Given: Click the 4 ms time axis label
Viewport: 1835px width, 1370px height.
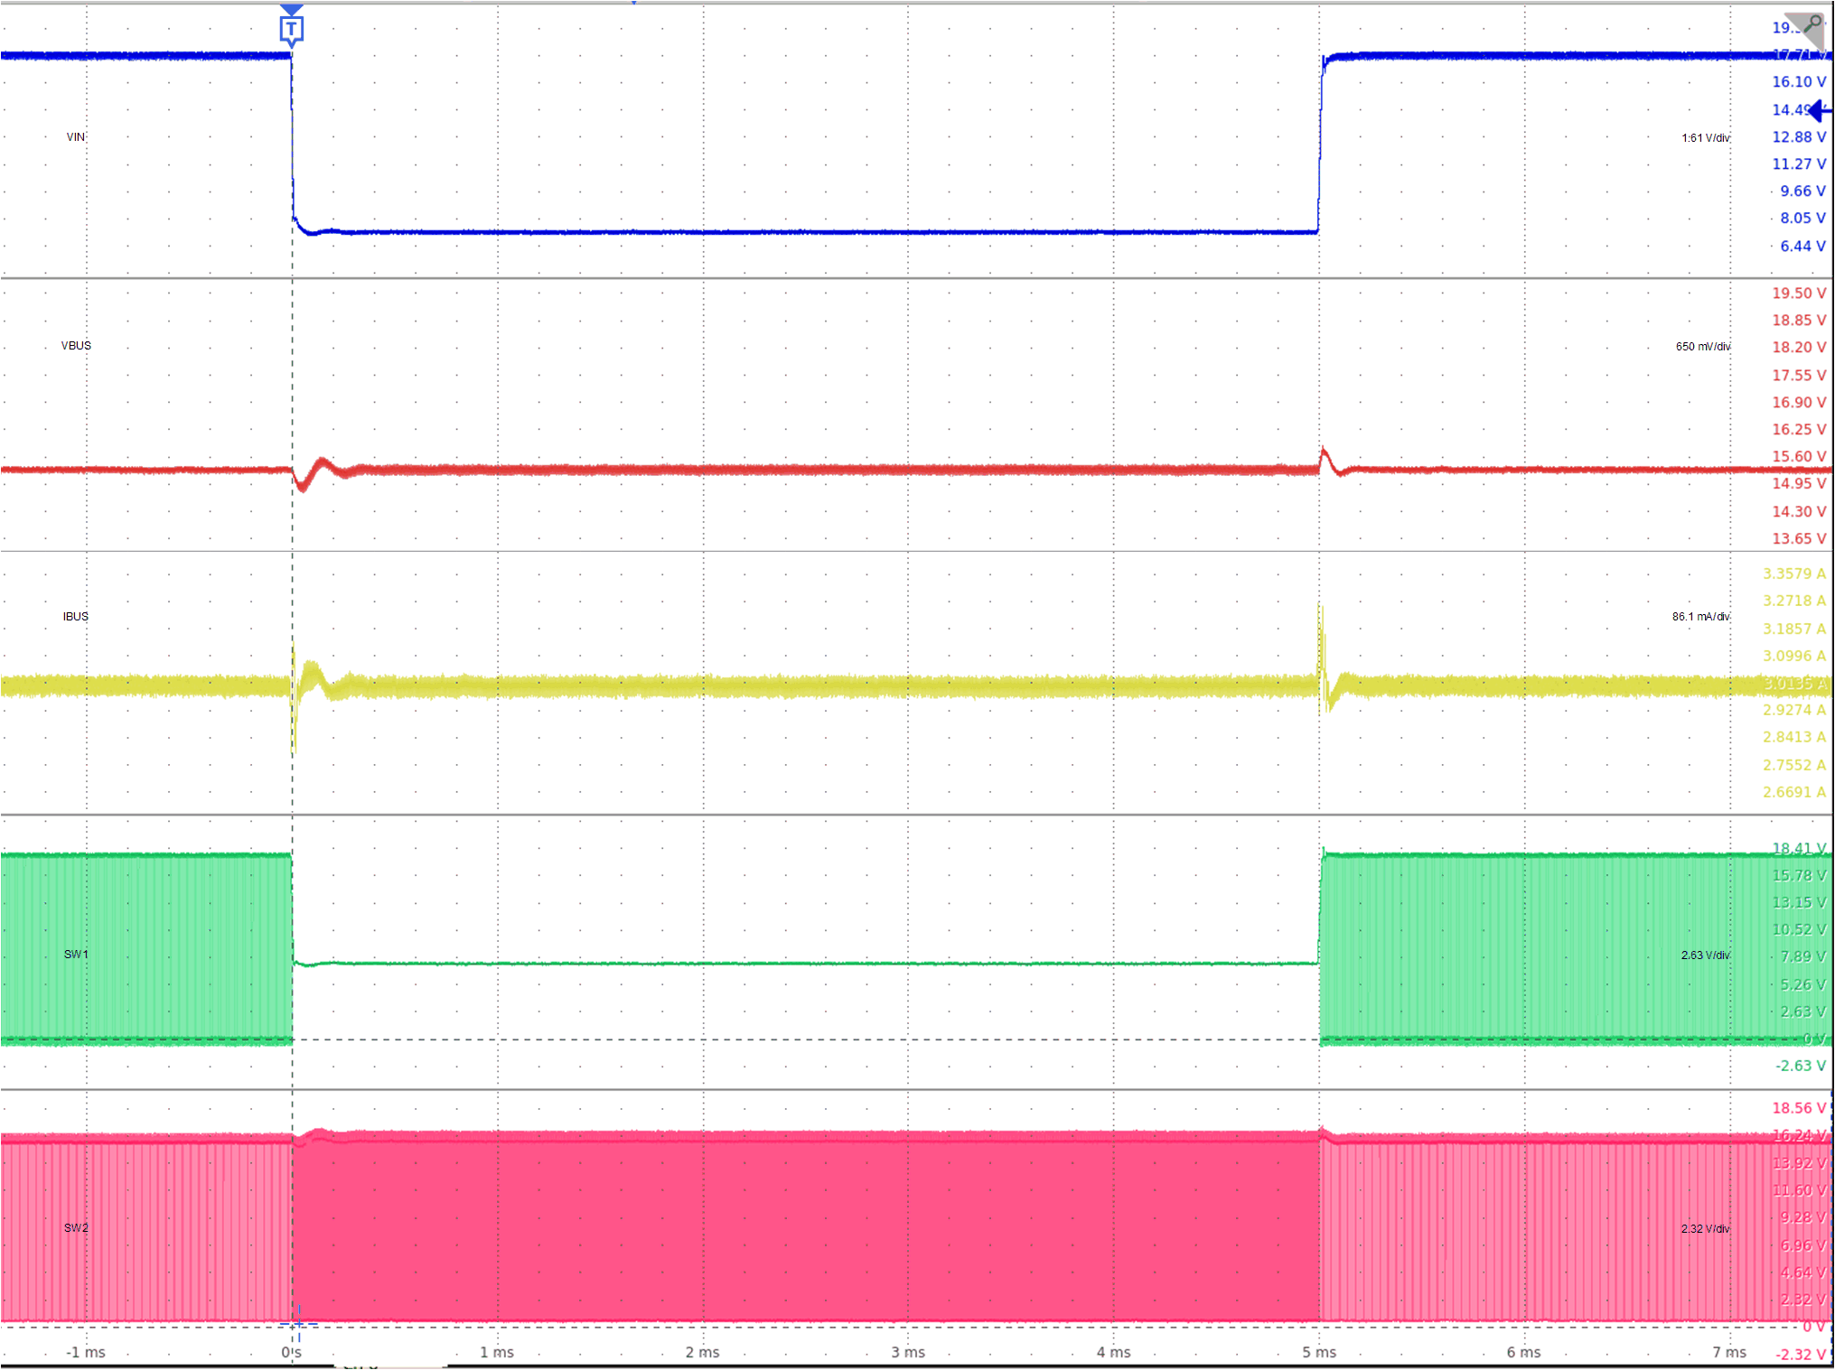Looking at the screenshot, I should (x=1113, y=1352).
